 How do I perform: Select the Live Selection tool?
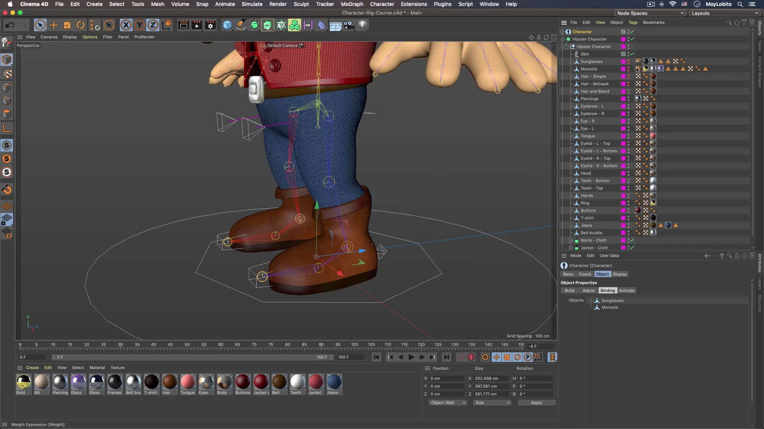click(40, 25)
